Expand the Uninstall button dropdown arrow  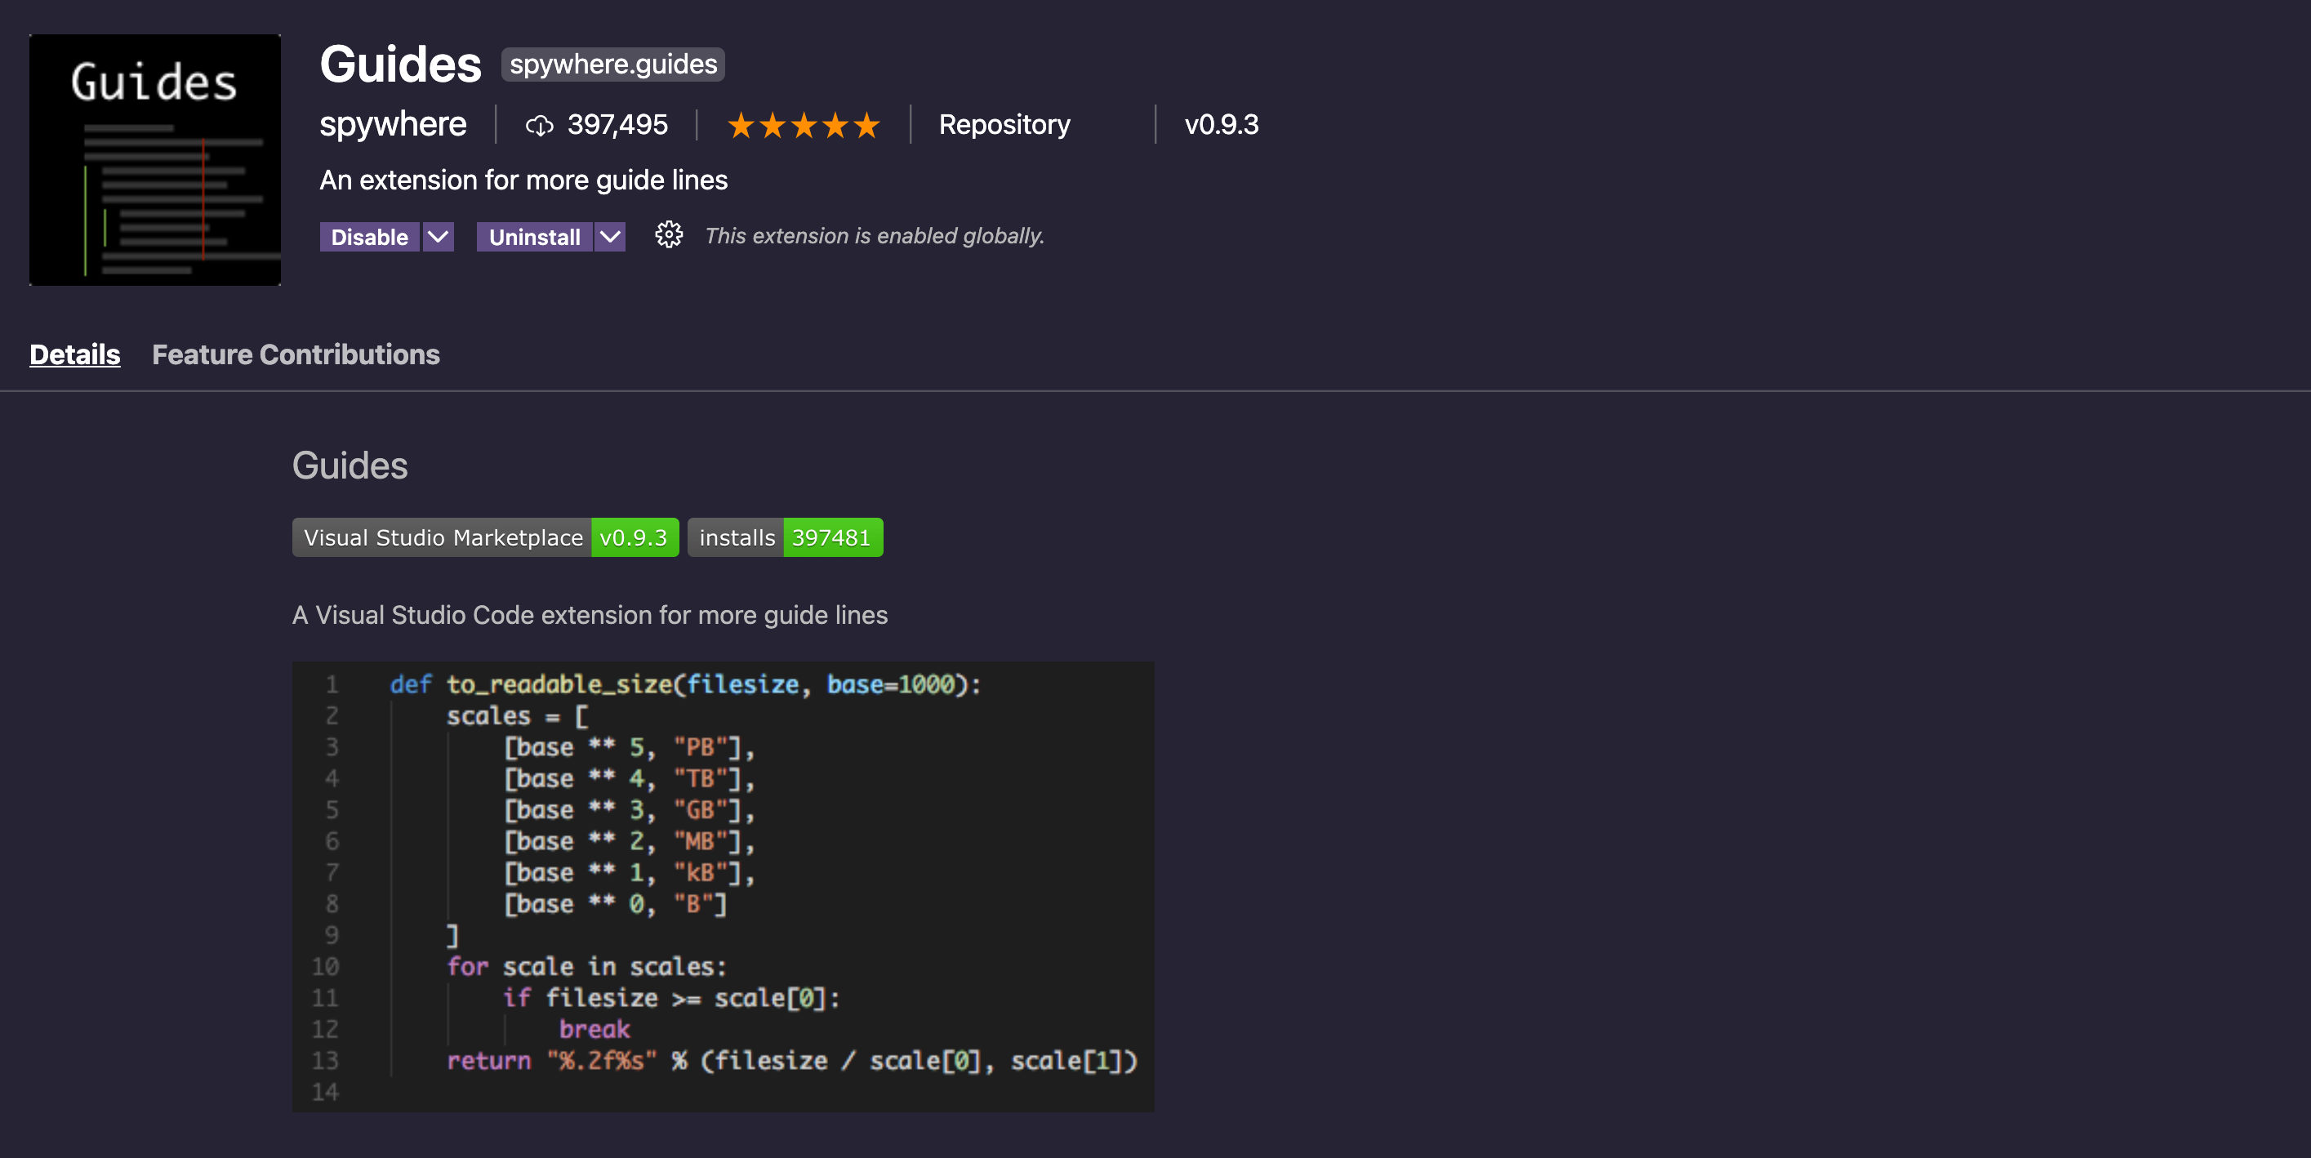[x=610, y=237]
